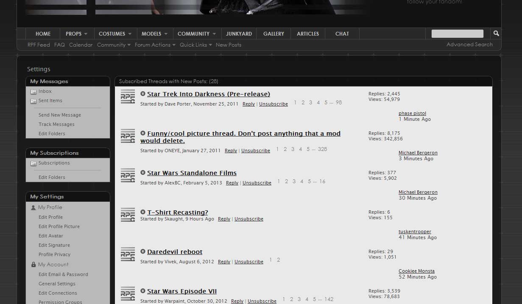Open the FAQ link
This screenshot has width=522, height=304.
pos(59,45)
